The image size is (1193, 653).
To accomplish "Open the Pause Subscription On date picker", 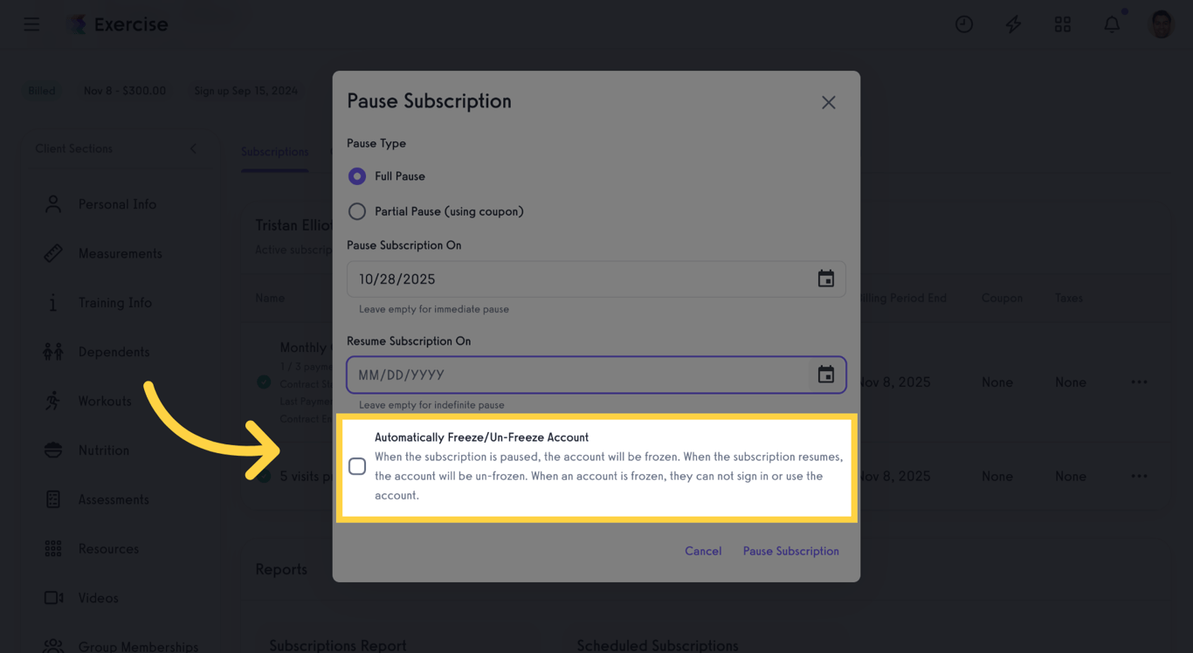I will pyautogui.click(x=826, y=278).
